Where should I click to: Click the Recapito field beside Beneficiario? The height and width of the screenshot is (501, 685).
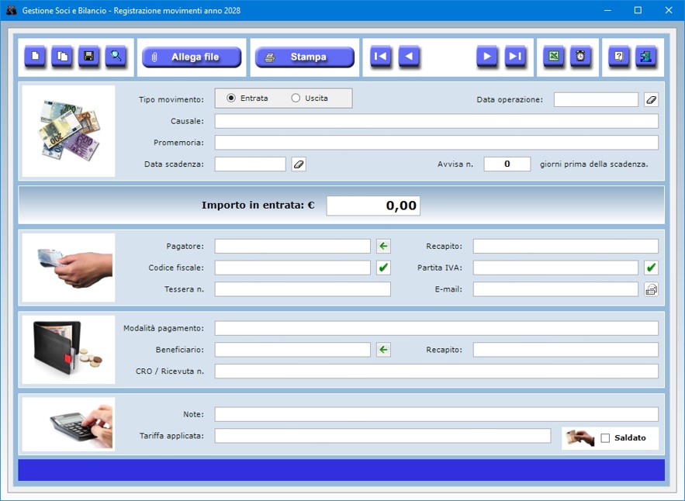tap(566, 350)
